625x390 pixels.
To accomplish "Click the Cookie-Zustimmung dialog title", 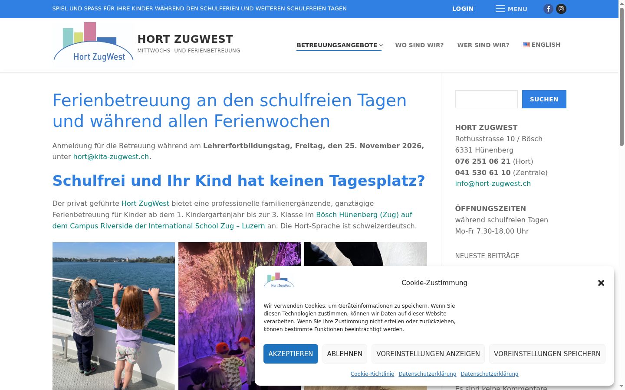I will coord(434,283).
